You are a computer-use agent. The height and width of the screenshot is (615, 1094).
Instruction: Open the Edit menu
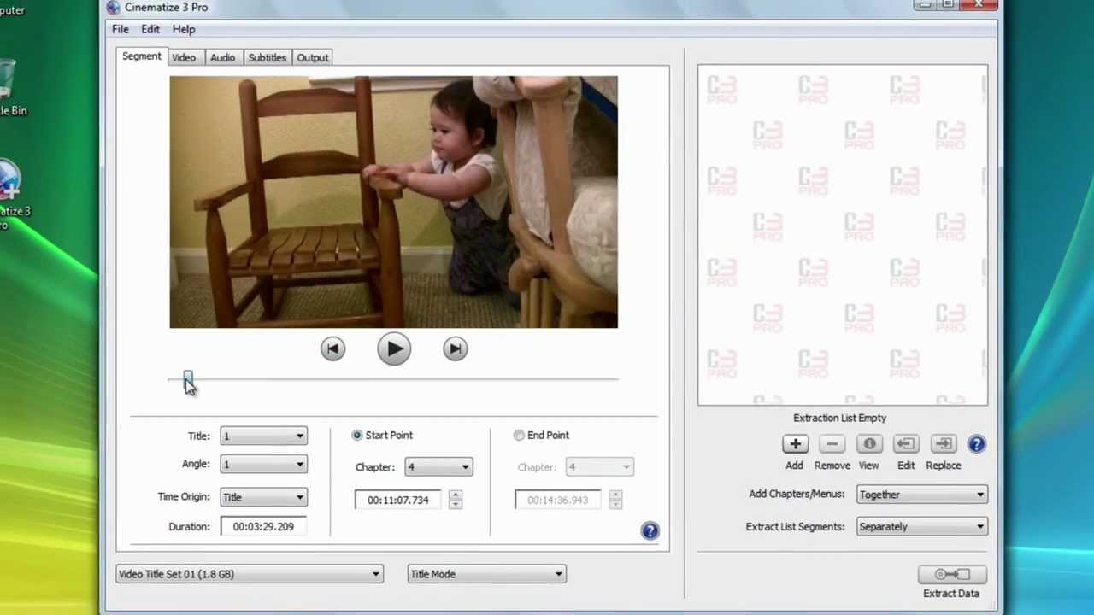(x=150, y=29)
